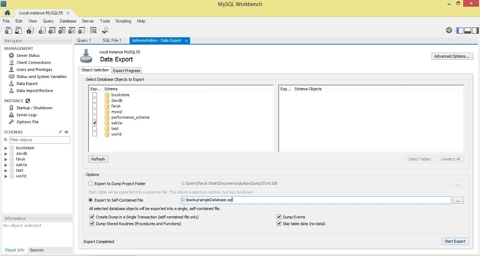Open the schema inspector toolbar icon

[31, 31]
